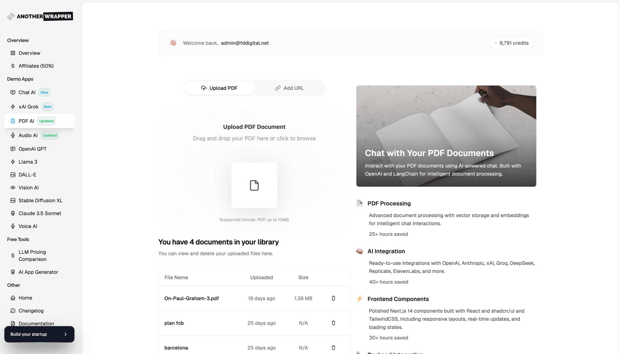619x354 pixels.
Task: Select the Claude 3.5 Sonnet icon
Action: [x=13, y=213]
